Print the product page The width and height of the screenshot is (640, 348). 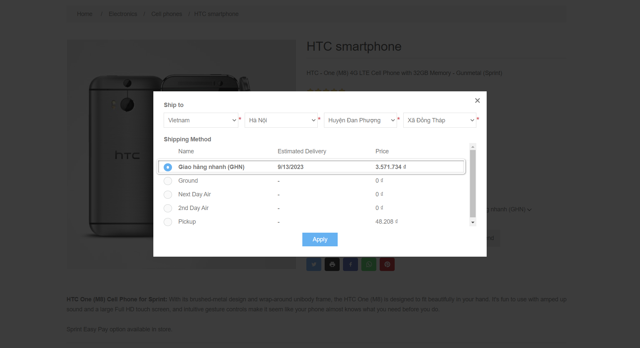(x=332, y=264)
